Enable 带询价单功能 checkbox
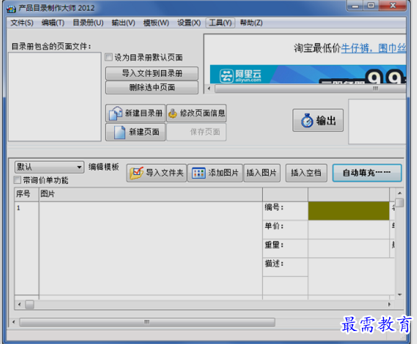This screenshot has height=344, width=417. tap(17, 180)
